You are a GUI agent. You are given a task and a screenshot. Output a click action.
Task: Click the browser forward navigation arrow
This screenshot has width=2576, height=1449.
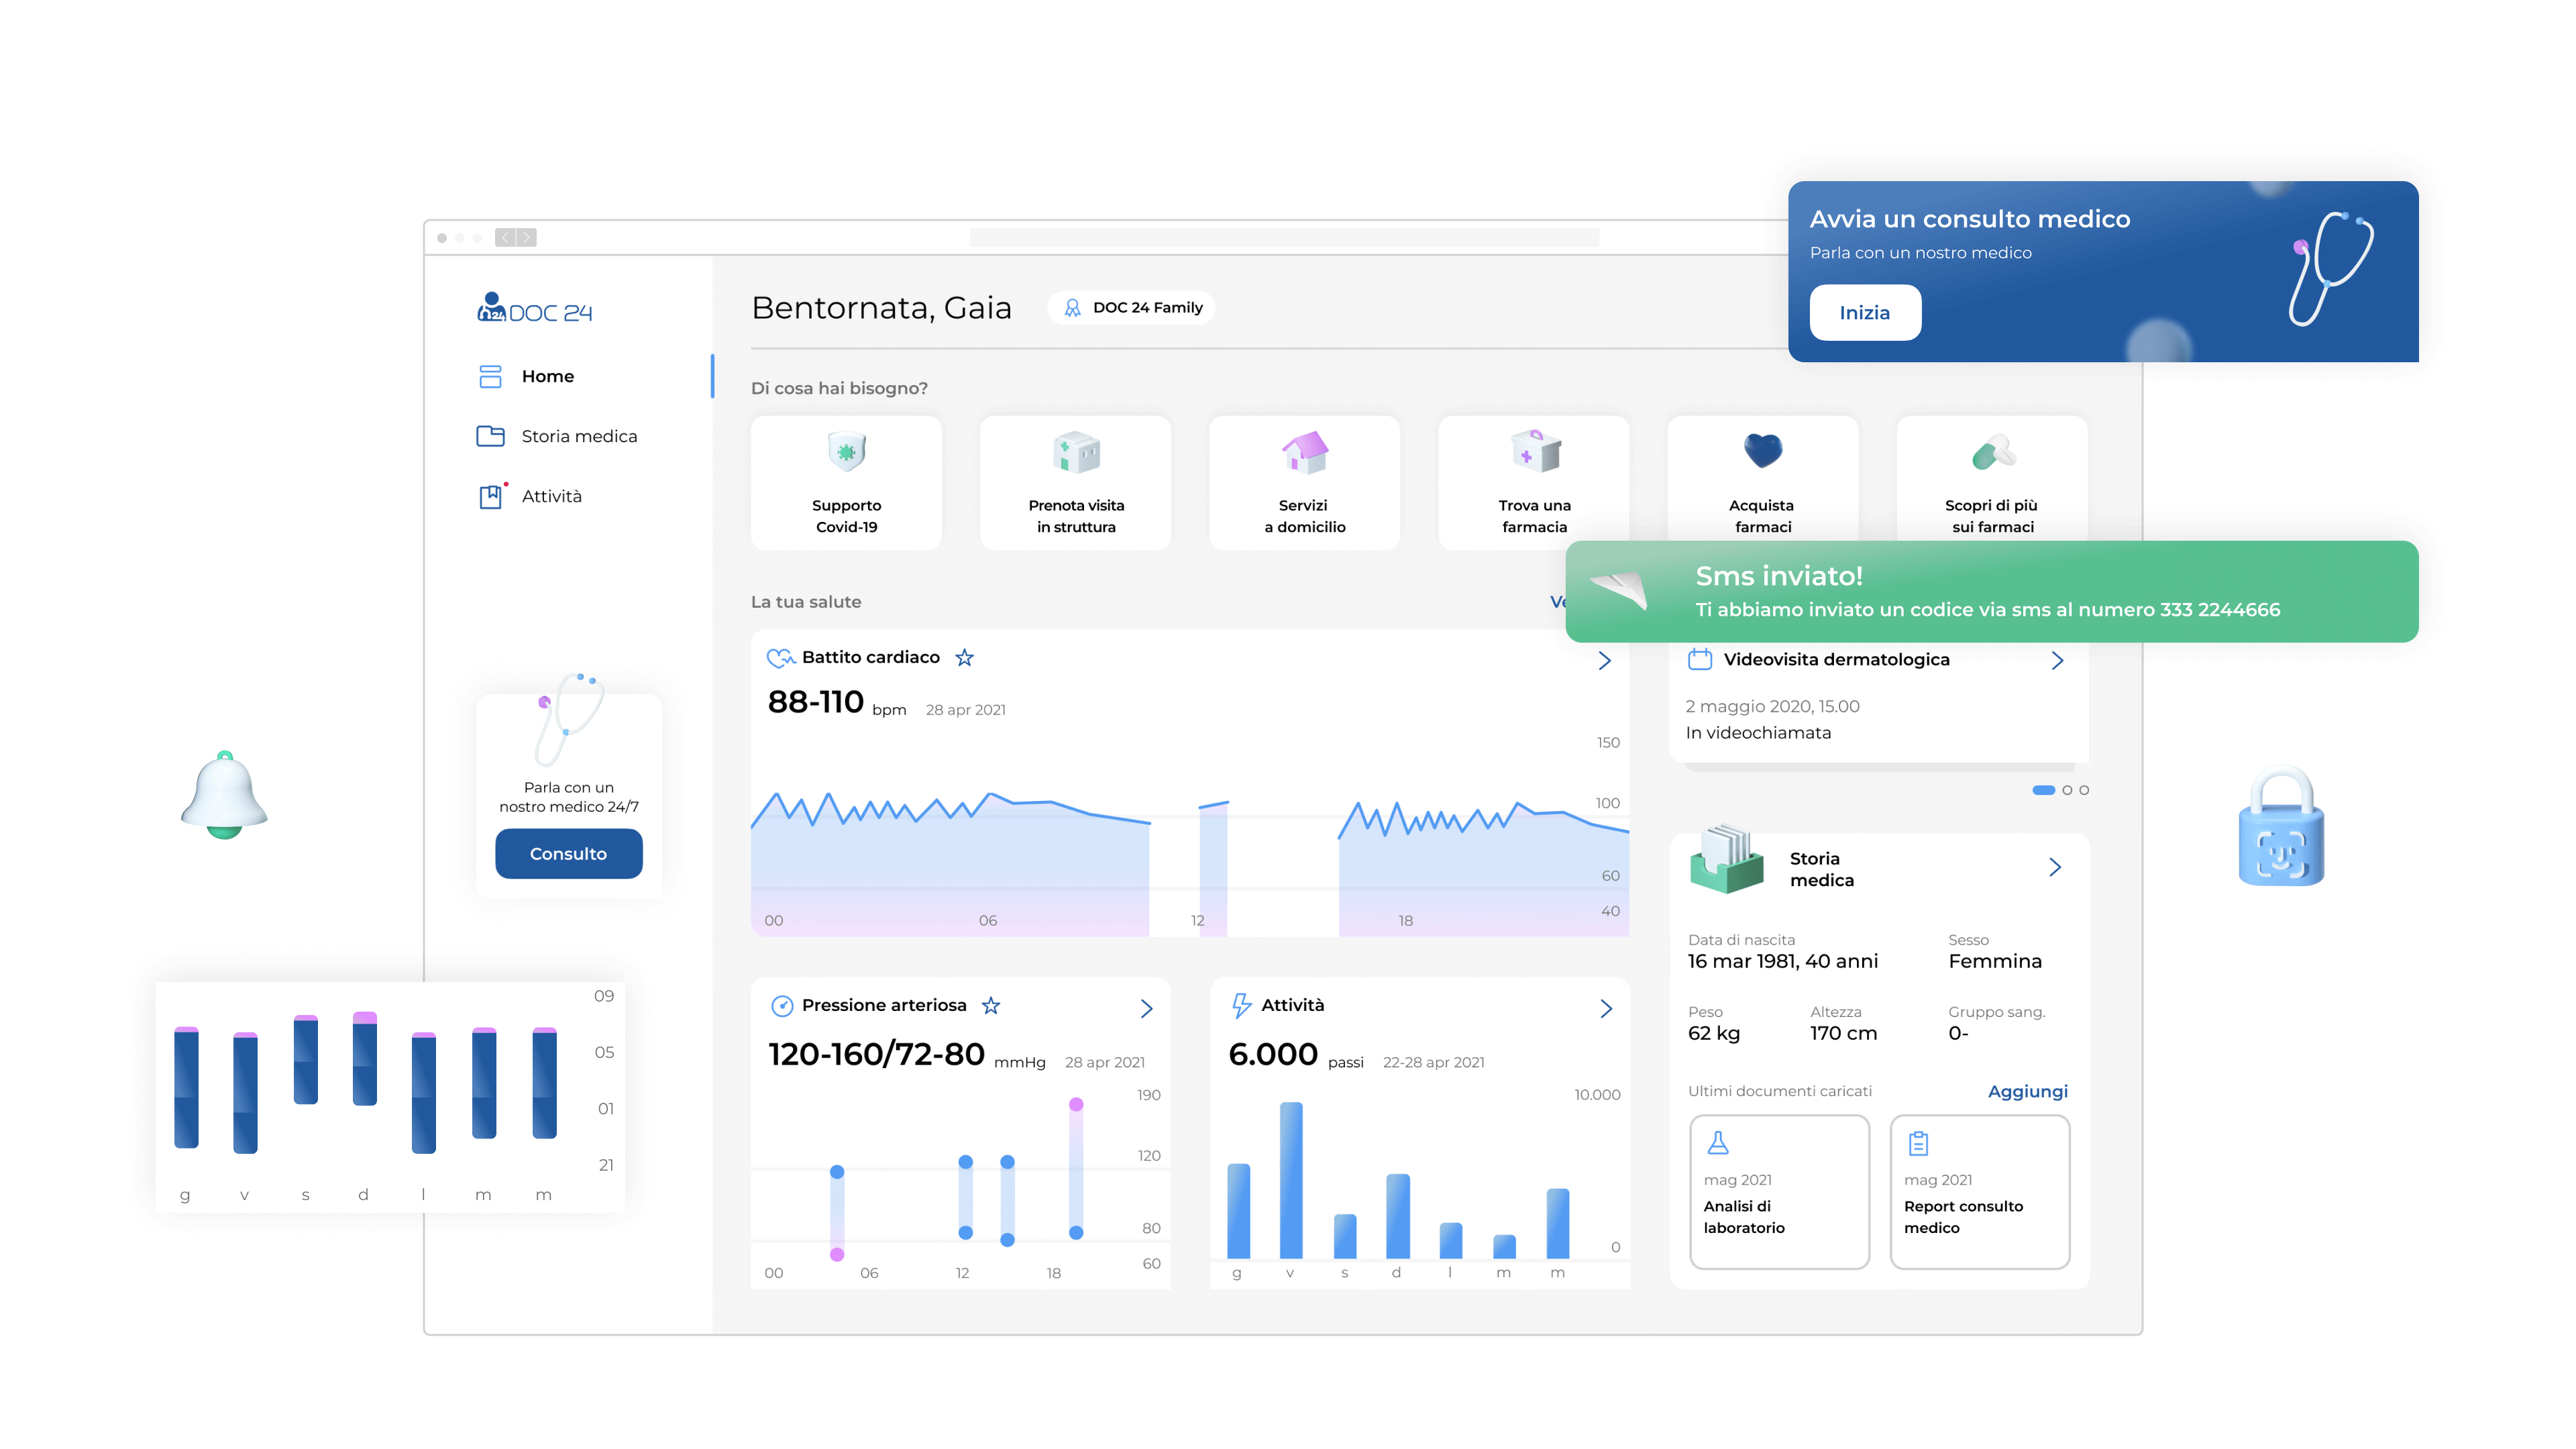click(526, 237)
